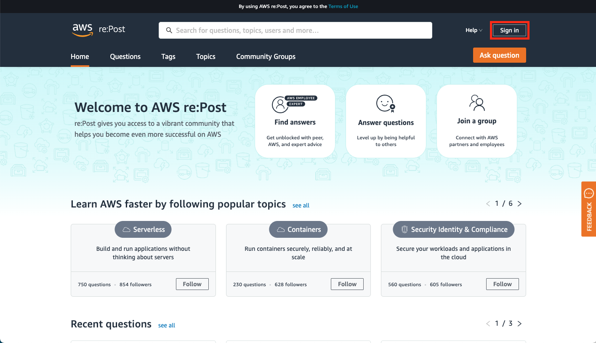Click the '230 questions' count text
Viewport: 596px width, 343px height.
(x=250, y=285)
